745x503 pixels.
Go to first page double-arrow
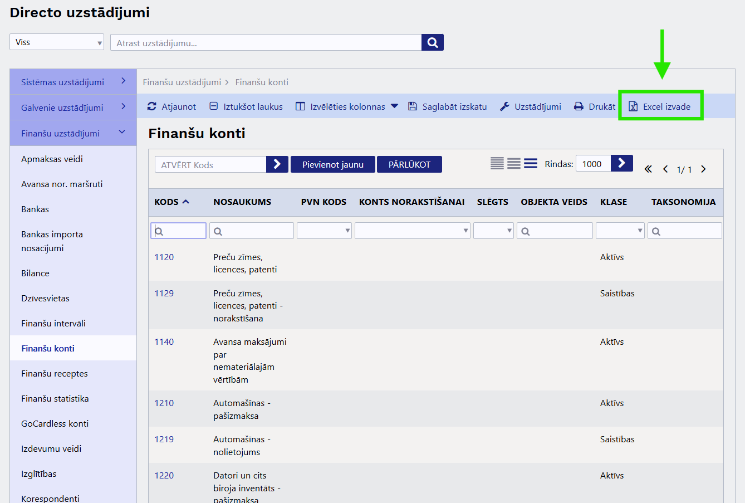click(x=648, y=169)
